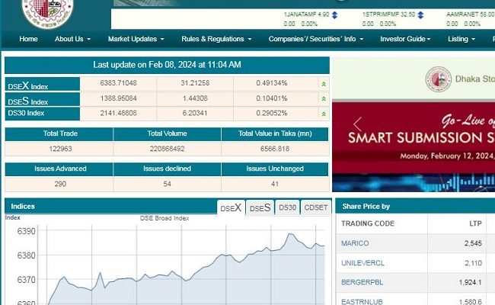Switch to the DSES chart tab
This screenshot has width=495, height=305.
pyautogui.click(x=260, y=208)
